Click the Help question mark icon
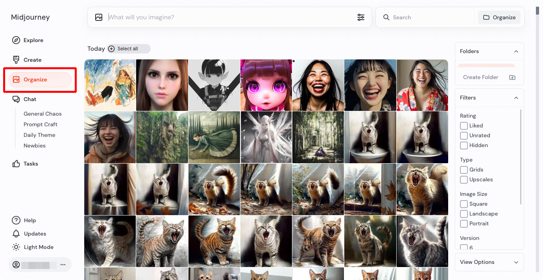The height and width of the screenshot is (280, 543). pyautogui.click(x=16, y=220)
